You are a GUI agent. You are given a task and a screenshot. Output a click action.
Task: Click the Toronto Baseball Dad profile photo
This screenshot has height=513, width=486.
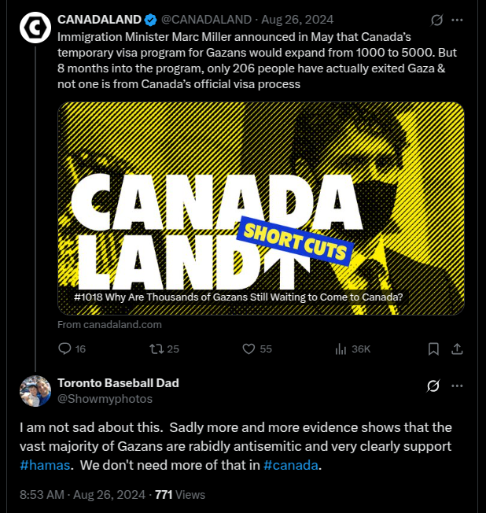click(35, 391)
